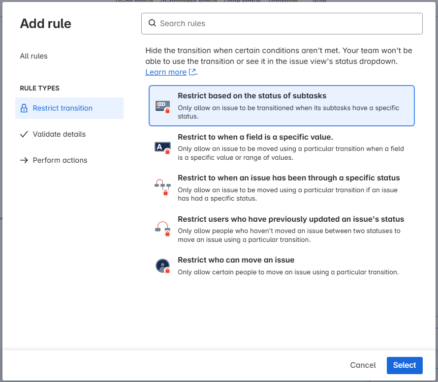Click the field specific value rule icon
The width and height of the screenshot is (438, 382).
[x=162, y=147]
